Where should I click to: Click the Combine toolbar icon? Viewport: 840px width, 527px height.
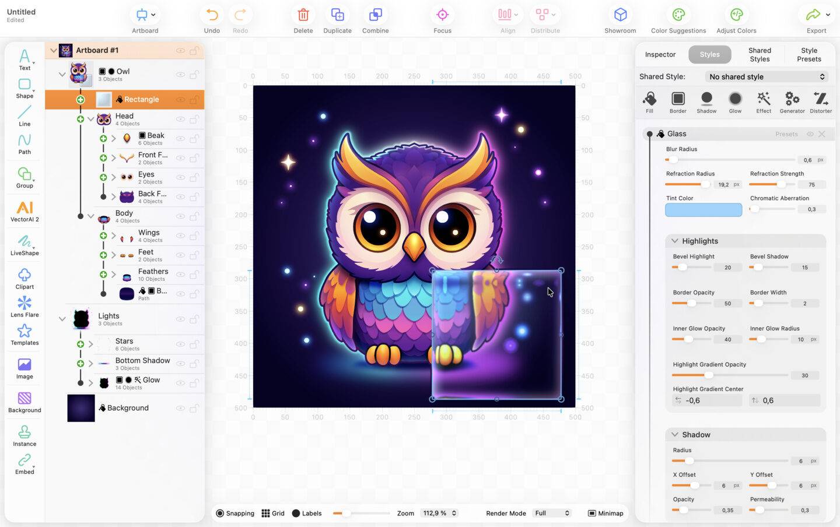[x=375, y=15]
